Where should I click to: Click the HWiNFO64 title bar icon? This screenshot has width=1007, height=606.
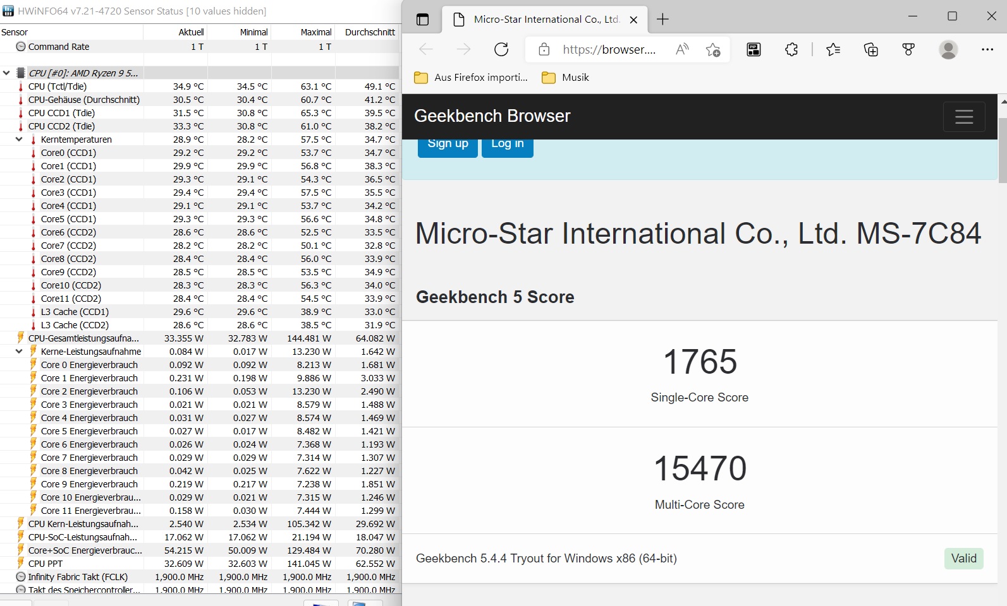8,11
